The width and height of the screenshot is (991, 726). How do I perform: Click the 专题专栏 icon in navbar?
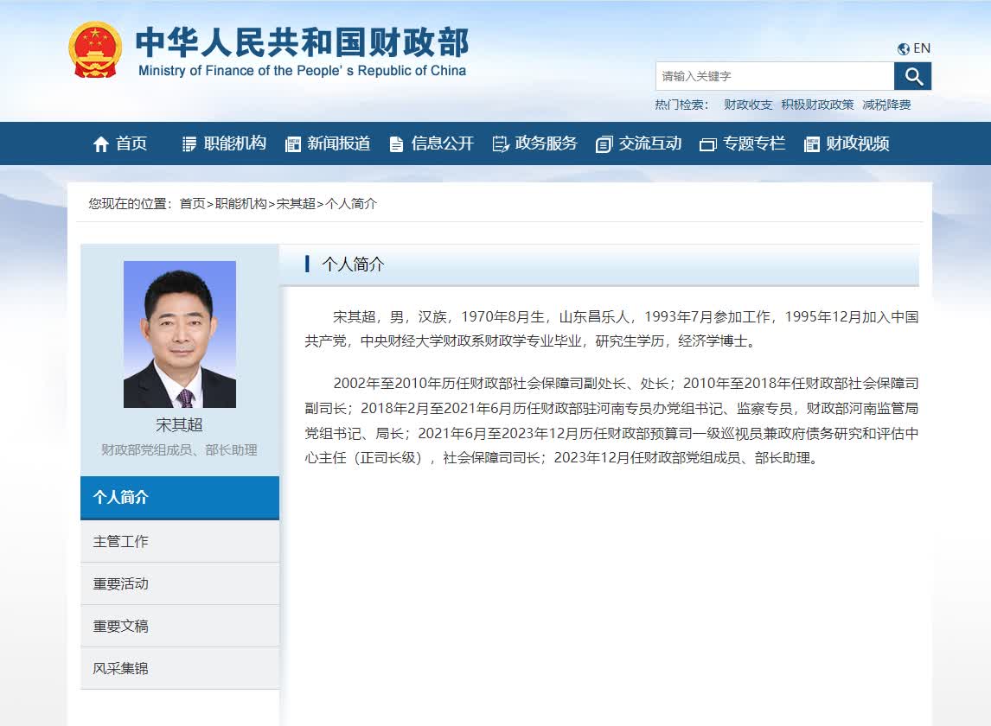pos(708,144)
